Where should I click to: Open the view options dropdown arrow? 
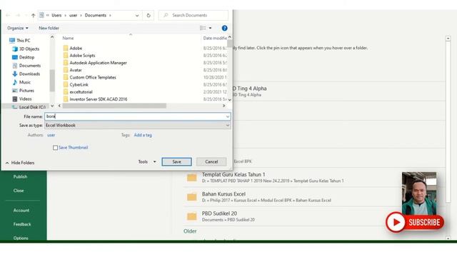click(x=210, y=29)
